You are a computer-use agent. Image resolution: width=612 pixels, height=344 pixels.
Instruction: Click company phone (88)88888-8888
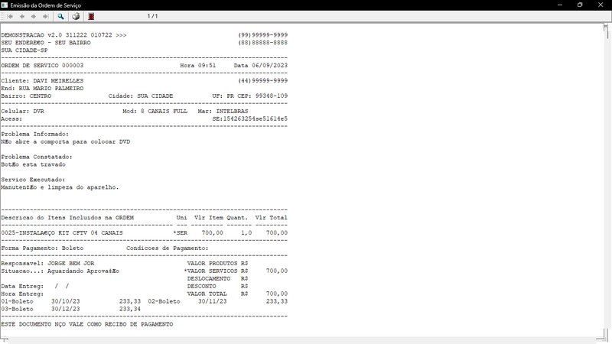point(262,43)
